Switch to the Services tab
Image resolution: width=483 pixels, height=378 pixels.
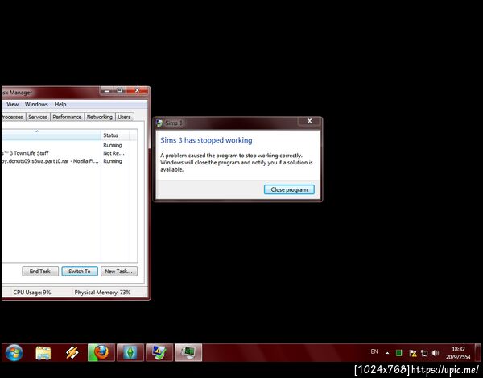coord(38,117)
